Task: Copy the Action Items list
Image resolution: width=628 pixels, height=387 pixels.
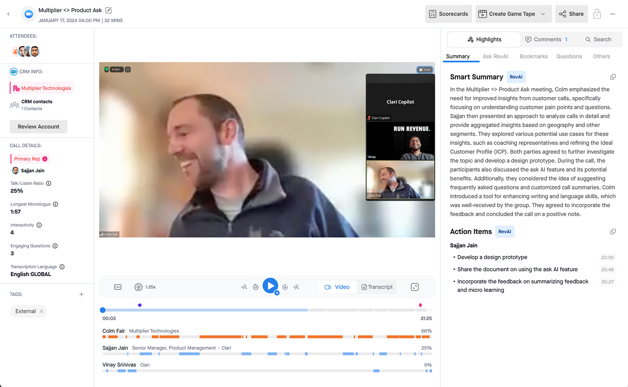Action: 613,232
